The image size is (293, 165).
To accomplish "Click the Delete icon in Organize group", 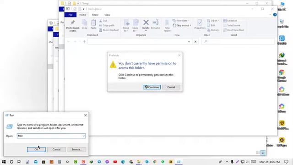I will [146, 24].
